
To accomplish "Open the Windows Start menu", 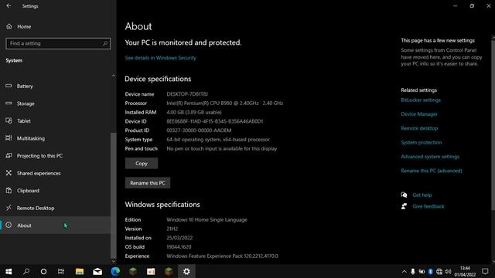I will (9, 271).
